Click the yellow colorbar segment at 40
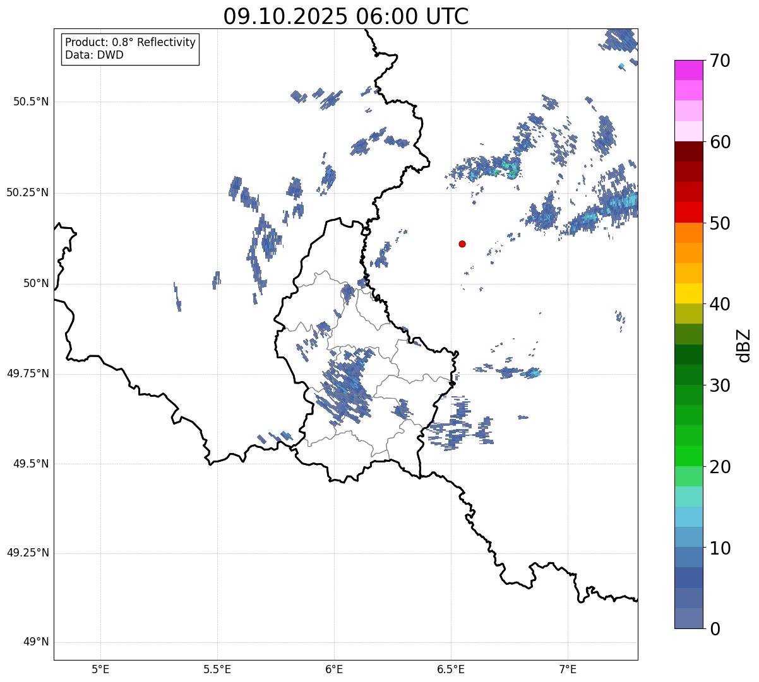 coord(689,293)
